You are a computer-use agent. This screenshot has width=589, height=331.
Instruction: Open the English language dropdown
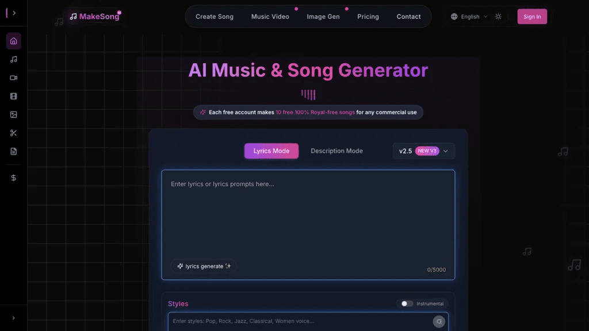click(469, 17)
